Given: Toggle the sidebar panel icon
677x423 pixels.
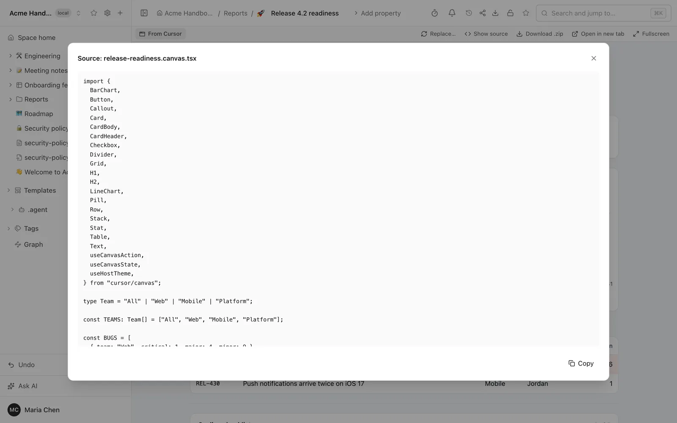Looking at the screenshot, I should (x=144, y=13).
